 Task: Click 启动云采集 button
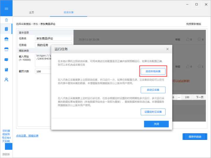153,90
